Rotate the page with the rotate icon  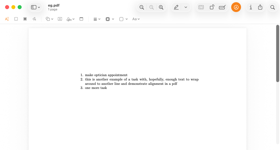click(212, 7)
